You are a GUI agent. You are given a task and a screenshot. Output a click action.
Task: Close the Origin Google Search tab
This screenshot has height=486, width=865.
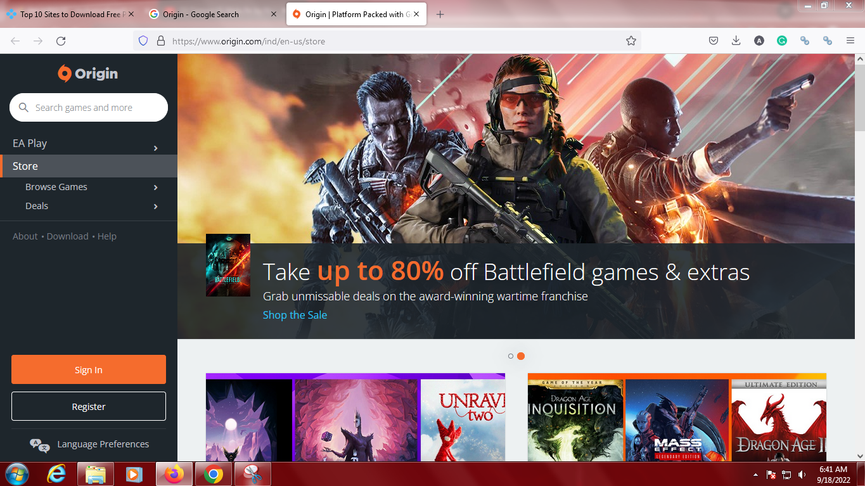273,15
